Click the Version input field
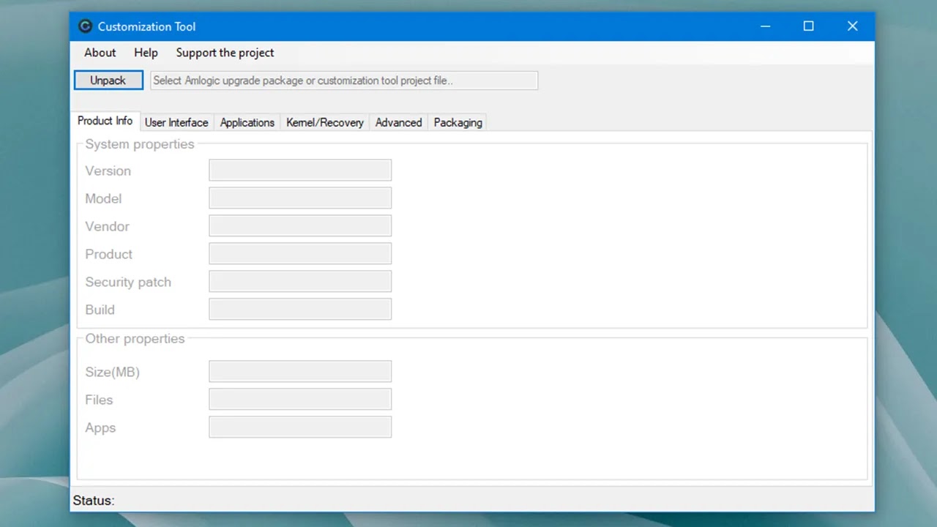Viewport: 937px width, 527px height. pyautogui.click(x=300, y=170)
